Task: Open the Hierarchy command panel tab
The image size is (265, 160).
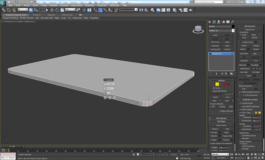Action: [x=219, y=22]
